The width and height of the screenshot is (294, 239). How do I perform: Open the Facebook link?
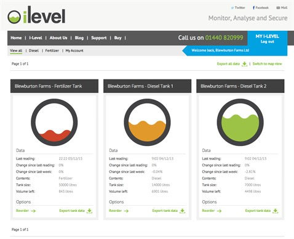(x=260, y=7)
